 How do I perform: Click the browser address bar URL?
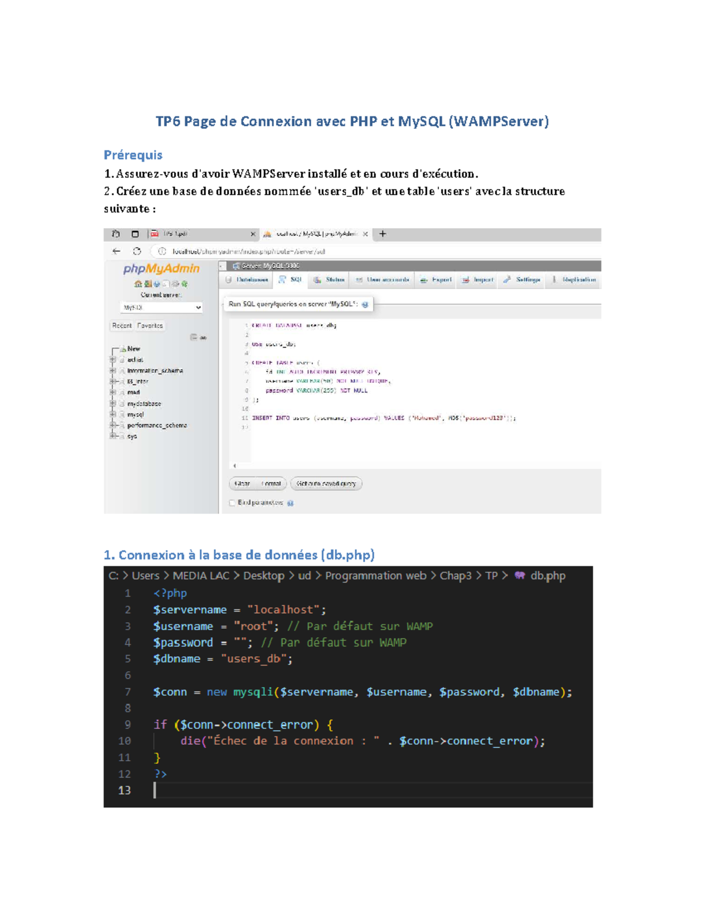pyautogui.click(x=249, y=251)
